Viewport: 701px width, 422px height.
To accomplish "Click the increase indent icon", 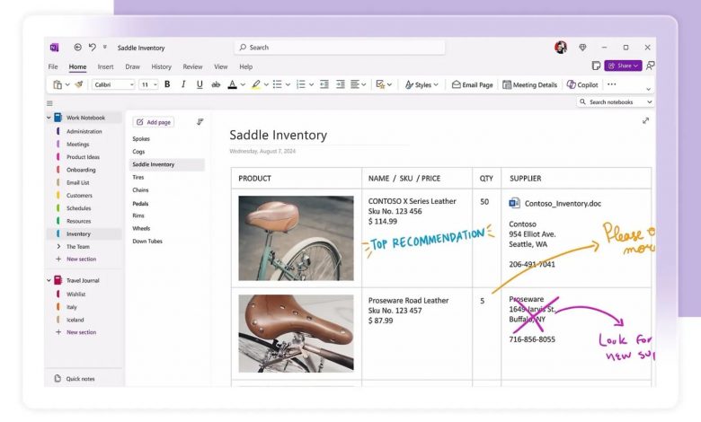I will [341, 84].
